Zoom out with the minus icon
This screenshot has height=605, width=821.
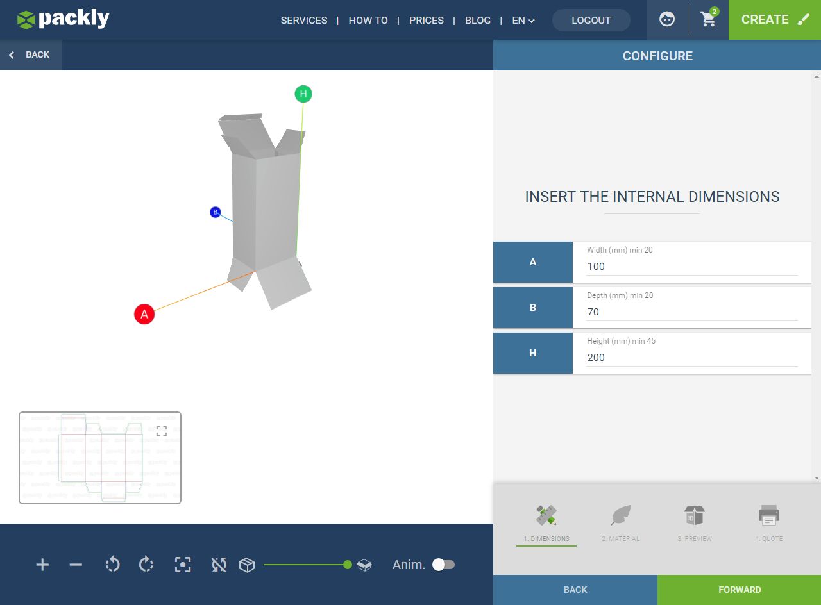pyautogui.click(x=76, y=565)
